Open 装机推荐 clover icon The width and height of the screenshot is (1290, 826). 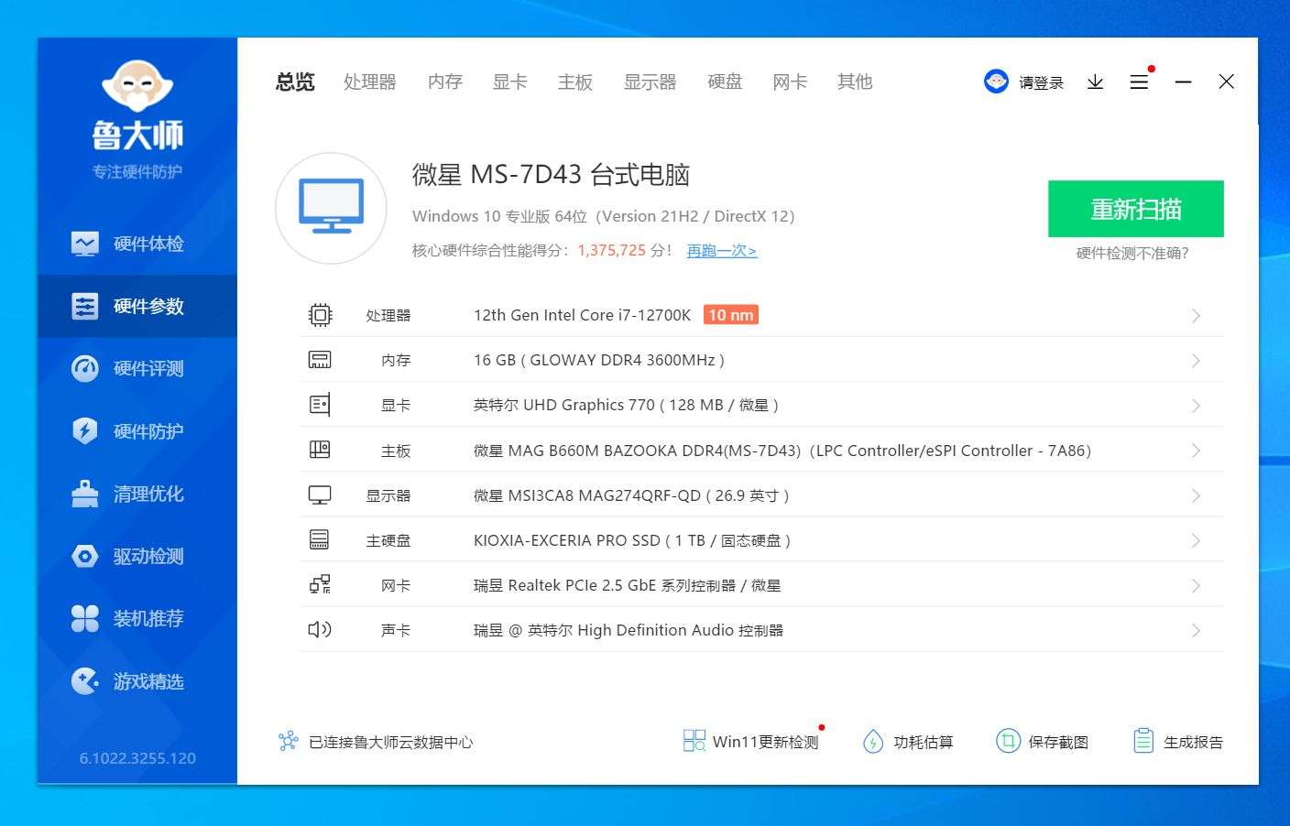[85, 619]
